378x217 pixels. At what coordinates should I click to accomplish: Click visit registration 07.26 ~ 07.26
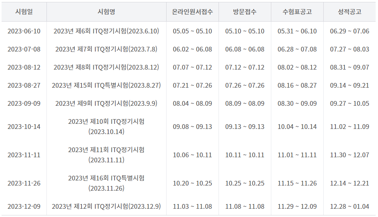click(x=245, y=85)
